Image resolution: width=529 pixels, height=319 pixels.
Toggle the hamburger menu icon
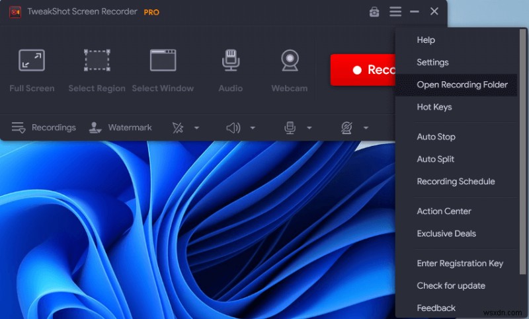point(395,11)
